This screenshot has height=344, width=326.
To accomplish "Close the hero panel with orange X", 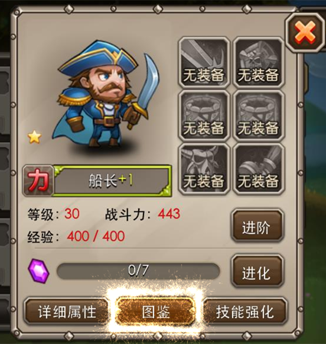I will pyautogui.click(x=305, y=33).
